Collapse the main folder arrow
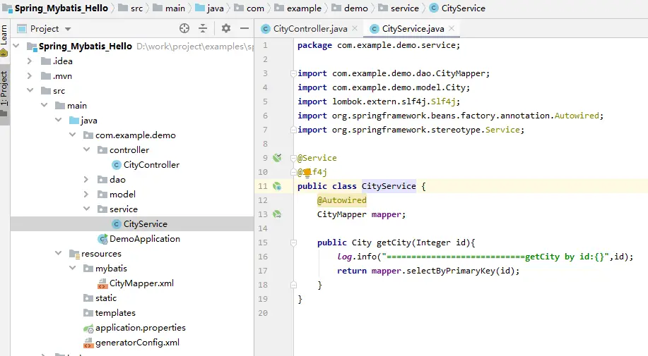The width and height of the screenshot is (648, 356). [44, 105]
